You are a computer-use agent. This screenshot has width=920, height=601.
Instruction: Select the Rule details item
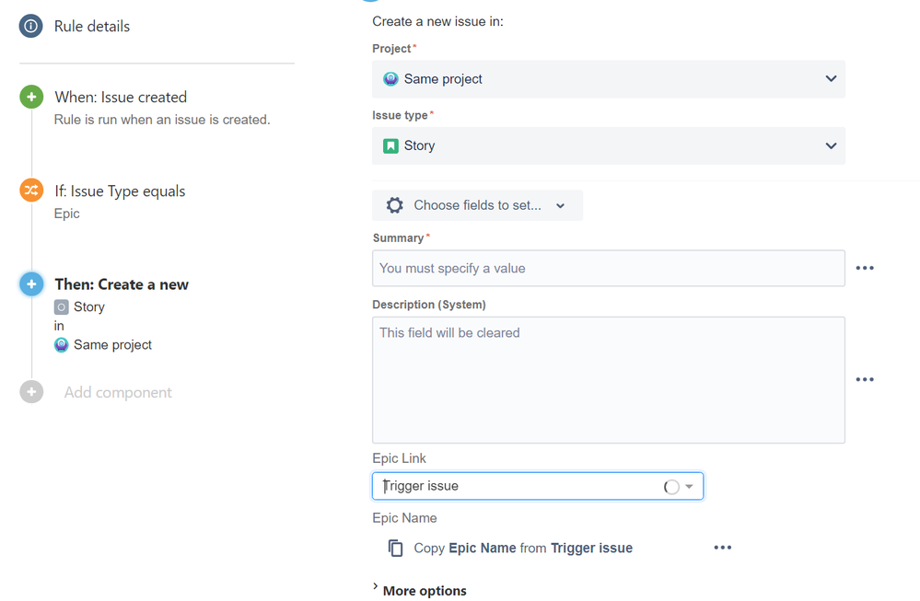click(x=92, y=27)
